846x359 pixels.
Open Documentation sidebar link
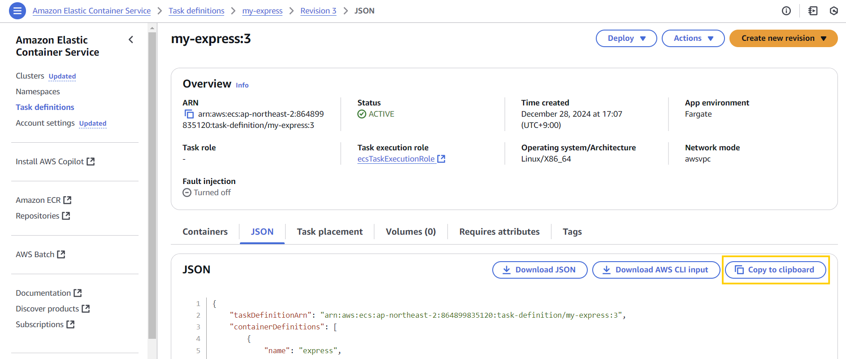point(43,293)
